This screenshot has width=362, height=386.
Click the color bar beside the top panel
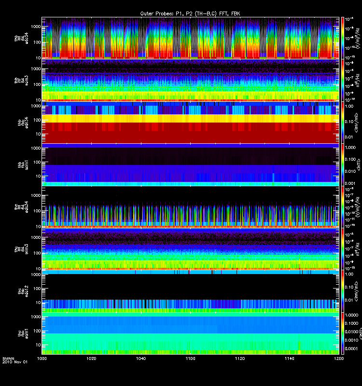point(343,38)
